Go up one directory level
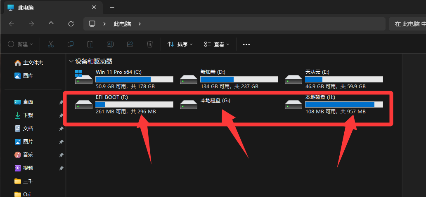The height and width of the screenshot is (197, 426). point(51,24)
